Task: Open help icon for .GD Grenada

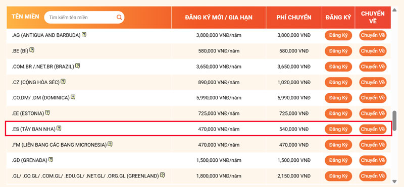Action: pyautogui.click(x=51, y=159)
